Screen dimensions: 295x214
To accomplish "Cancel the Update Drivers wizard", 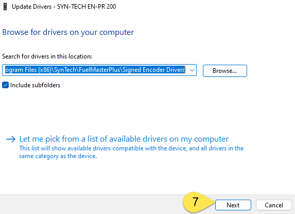I will [x=274, y=205].
